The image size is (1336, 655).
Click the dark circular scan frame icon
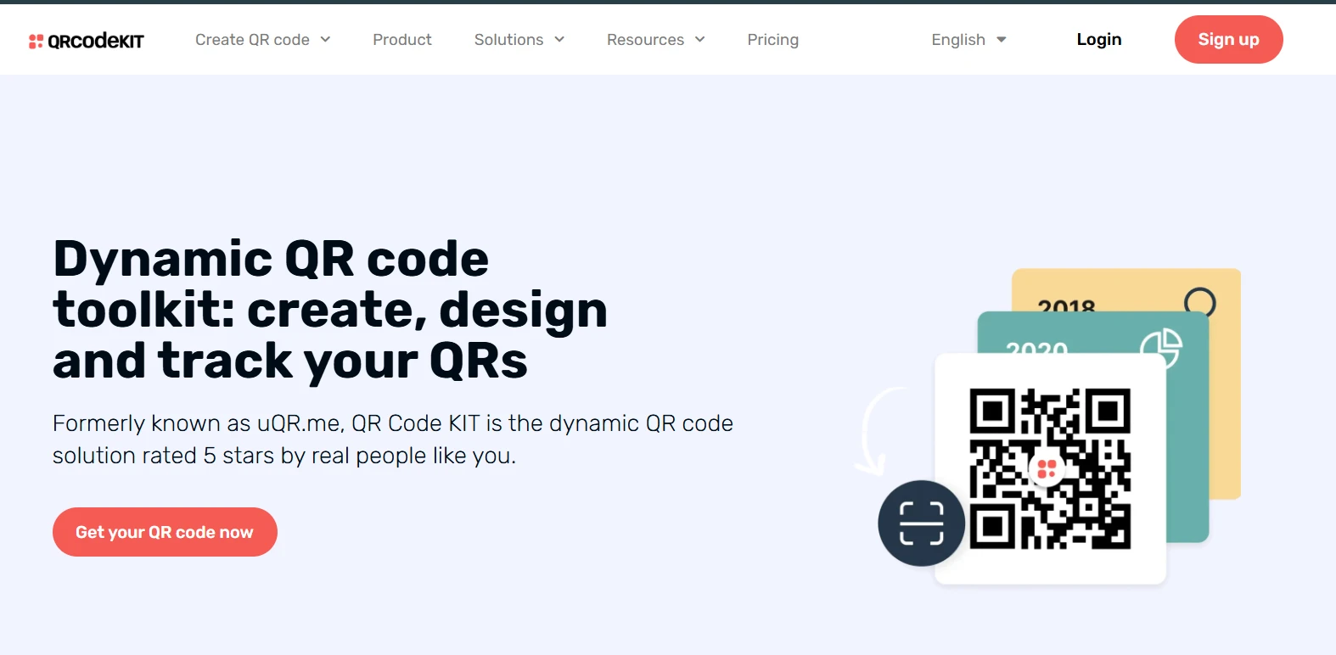pyautogui.click(x=921, y=523)
